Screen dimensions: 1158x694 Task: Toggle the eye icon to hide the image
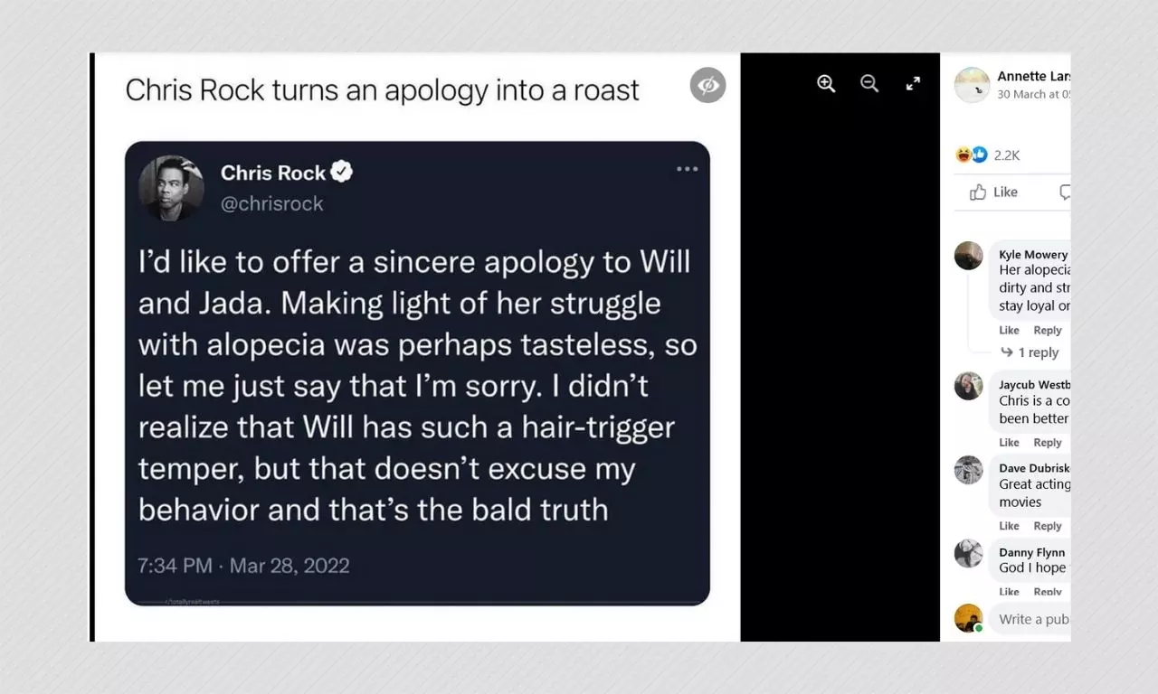[707, 84]
